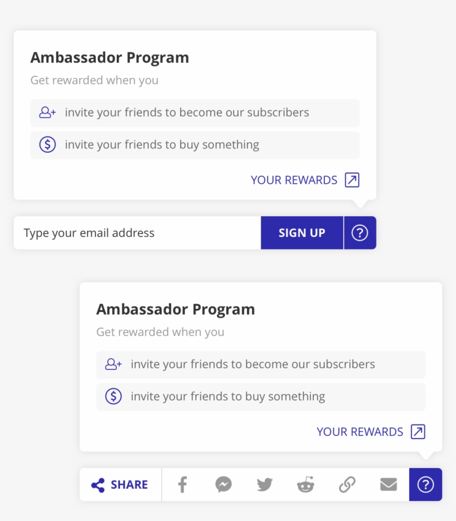Open Your Rewards link in lower card

[x=360, y=432]
